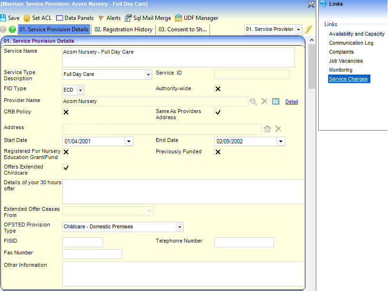Click the lightning bolt icon
The width and height of the screenshot is (388, 291).
point(309,29)
